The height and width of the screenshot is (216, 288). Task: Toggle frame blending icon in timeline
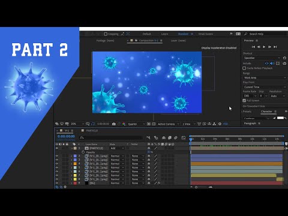(170, 137)
